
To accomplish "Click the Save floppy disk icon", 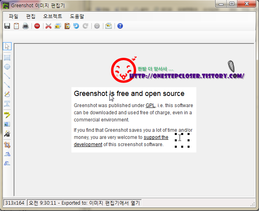I will [x=7, y=26].
